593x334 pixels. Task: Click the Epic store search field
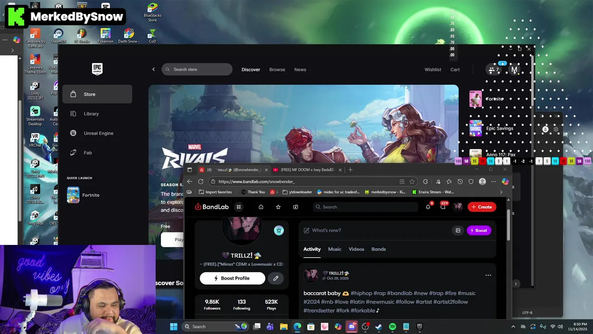197,70
